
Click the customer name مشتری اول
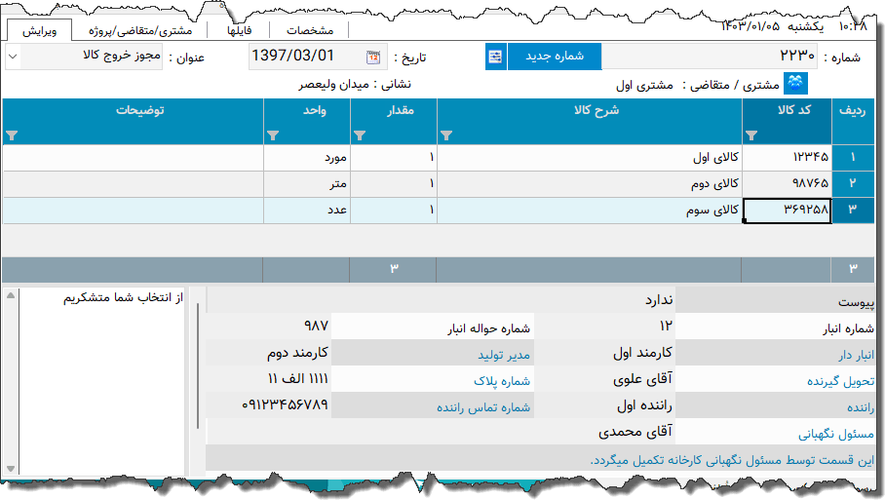point(644,85)
